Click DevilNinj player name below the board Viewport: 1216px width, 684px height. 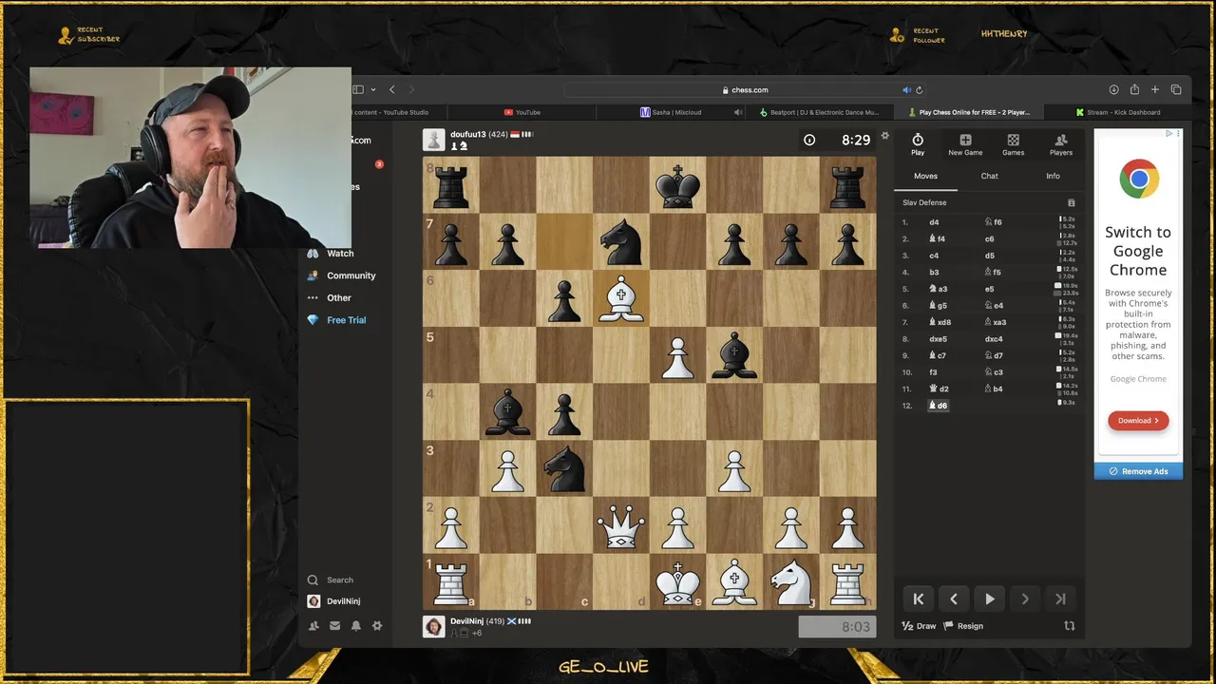click(466, 621)
